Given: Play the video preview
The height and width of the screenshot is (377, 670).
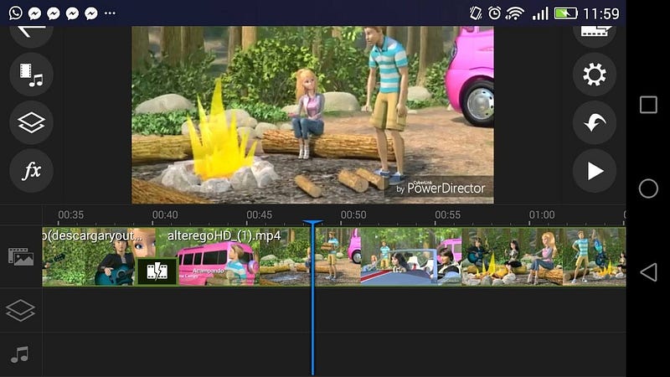Looking at the screenshot, I should [595, 171].
